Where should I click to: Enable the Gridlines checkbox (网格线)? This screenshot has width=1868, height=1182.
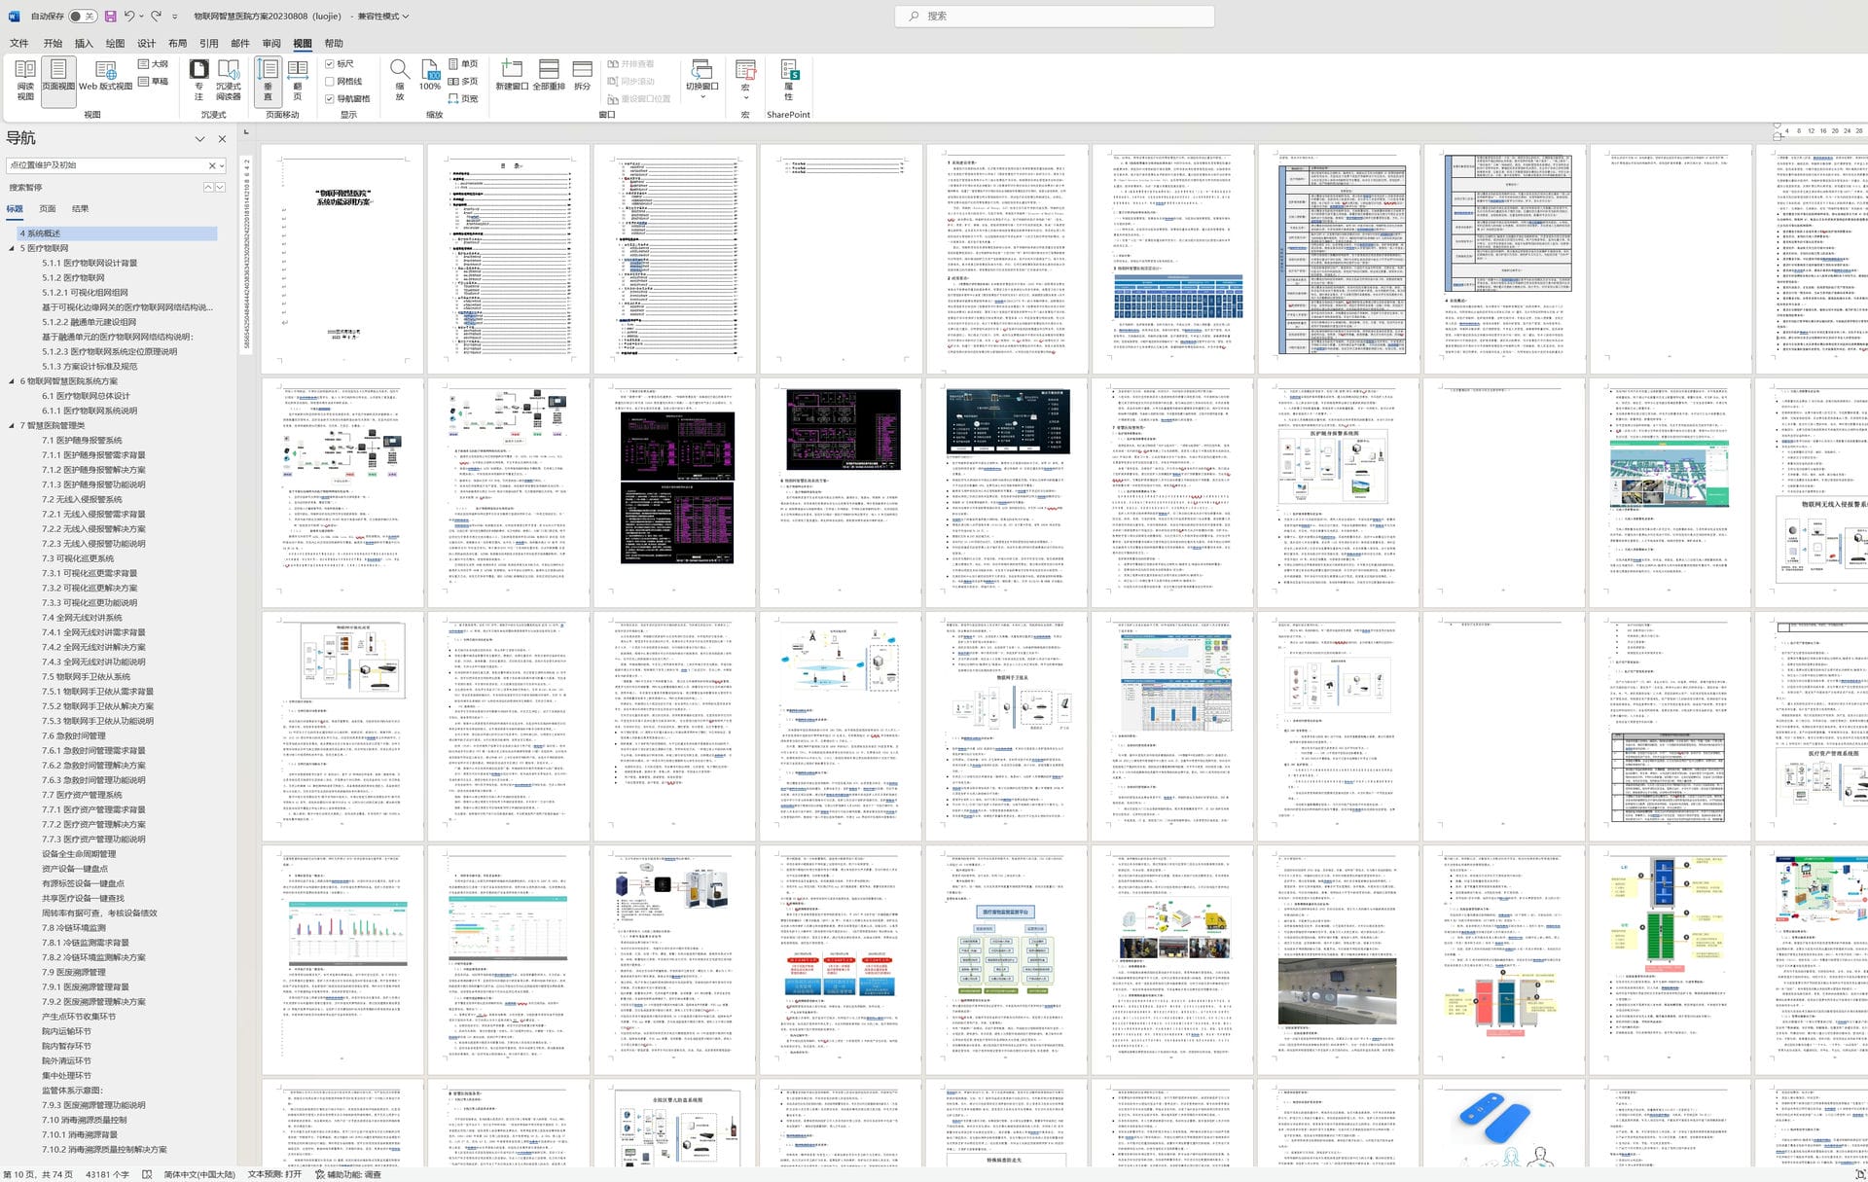point(330,82)
